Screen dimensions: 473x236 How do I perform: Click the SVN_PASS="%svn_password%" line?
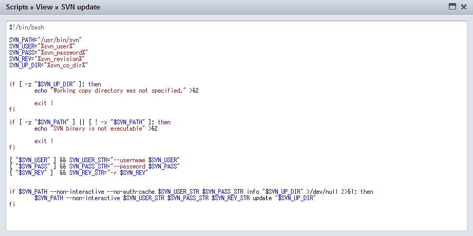(49, 53)
